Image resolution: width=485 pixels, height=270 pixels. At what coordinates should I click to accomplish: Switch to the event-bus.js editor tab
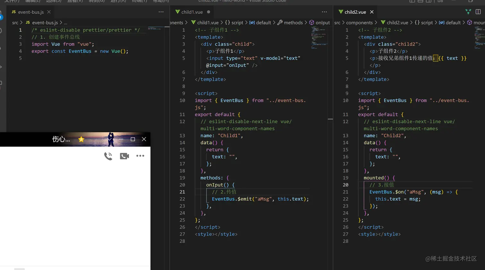(31, 12)
